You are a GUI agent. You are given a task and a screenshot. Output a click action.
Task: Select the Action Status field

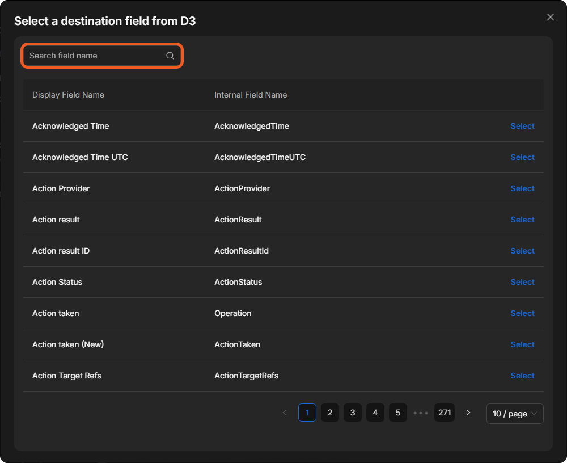pyautogui.click(x=522, y=282)
